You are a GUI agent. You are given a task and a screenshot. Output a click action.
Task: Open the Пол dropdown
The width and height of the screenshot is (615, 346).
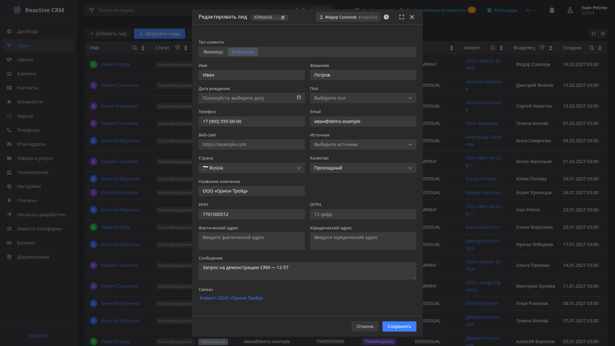tap(363, 98)
